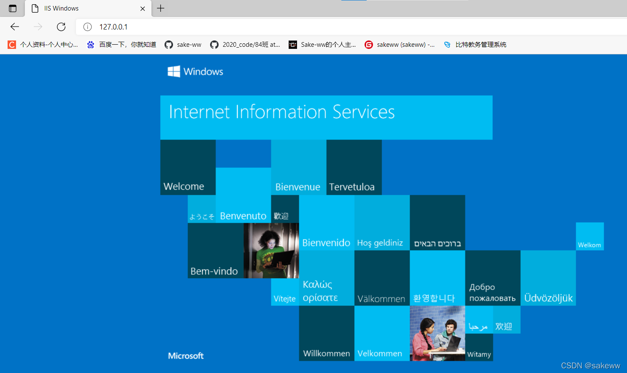627x373 pixels.
Task: Click the Välkommen tile
Action: pyautogui.click(x=382, y=278)
